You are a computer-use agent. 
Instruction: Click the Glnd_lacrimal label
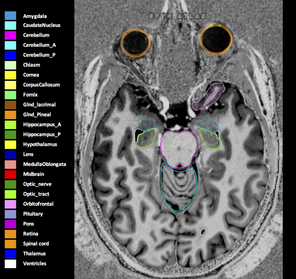click(x=39, y=105)
